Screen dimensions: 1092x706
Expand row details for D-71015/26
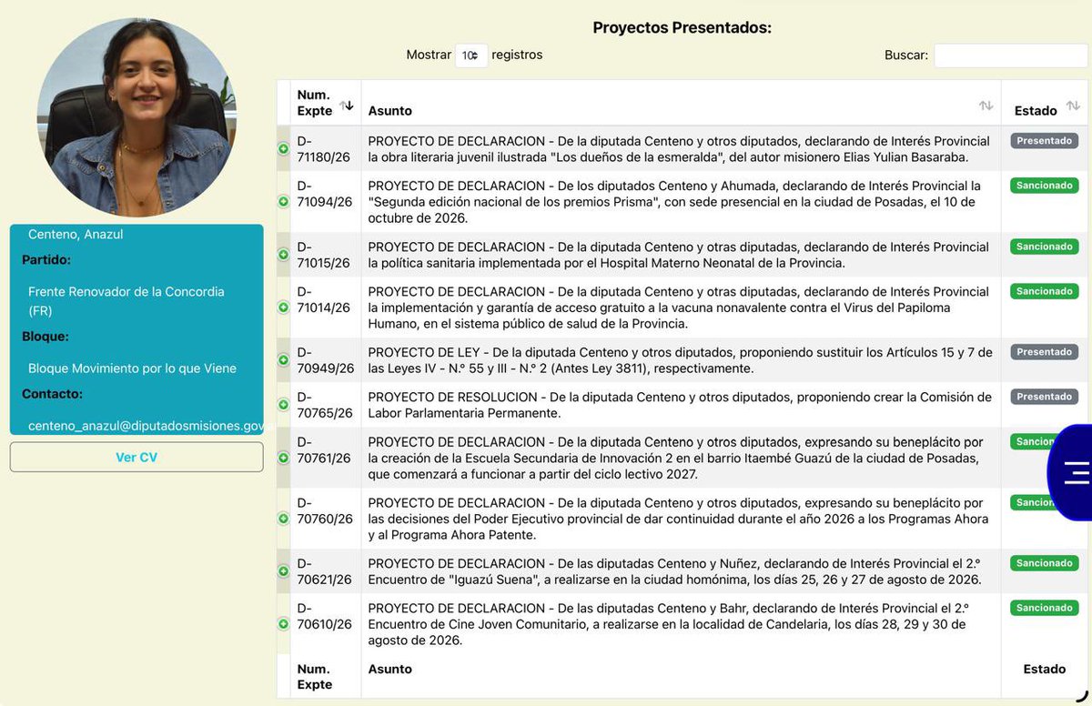click(x=283, y=255)
